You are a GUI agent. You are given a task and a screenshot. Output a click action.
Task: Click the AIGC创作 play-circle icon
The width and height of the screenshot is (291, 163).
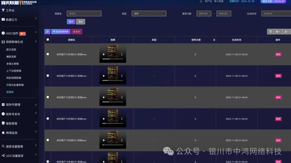point(3,33)
